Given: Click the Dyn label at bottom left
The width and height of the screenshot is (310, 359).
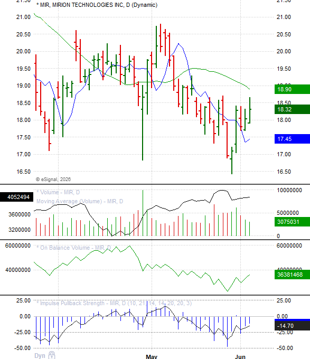Looking at the screenshot, I should tap(40, 356).
